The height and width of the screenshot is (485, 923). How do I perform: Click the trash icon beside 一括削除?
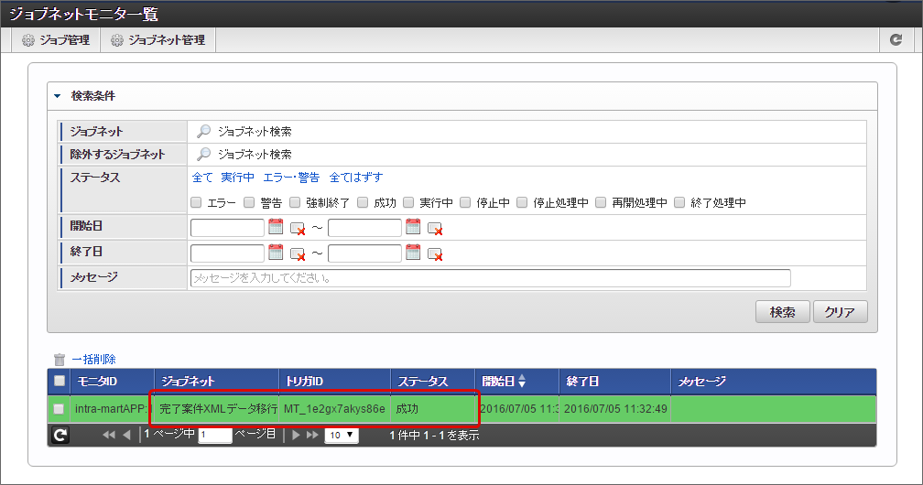click(60, 359)
